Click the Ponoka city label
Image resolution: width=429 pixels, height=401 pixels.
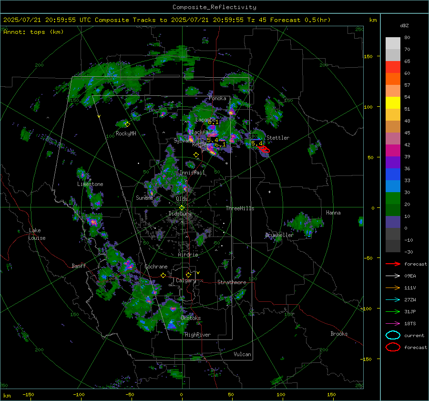(x=217, y=98)
